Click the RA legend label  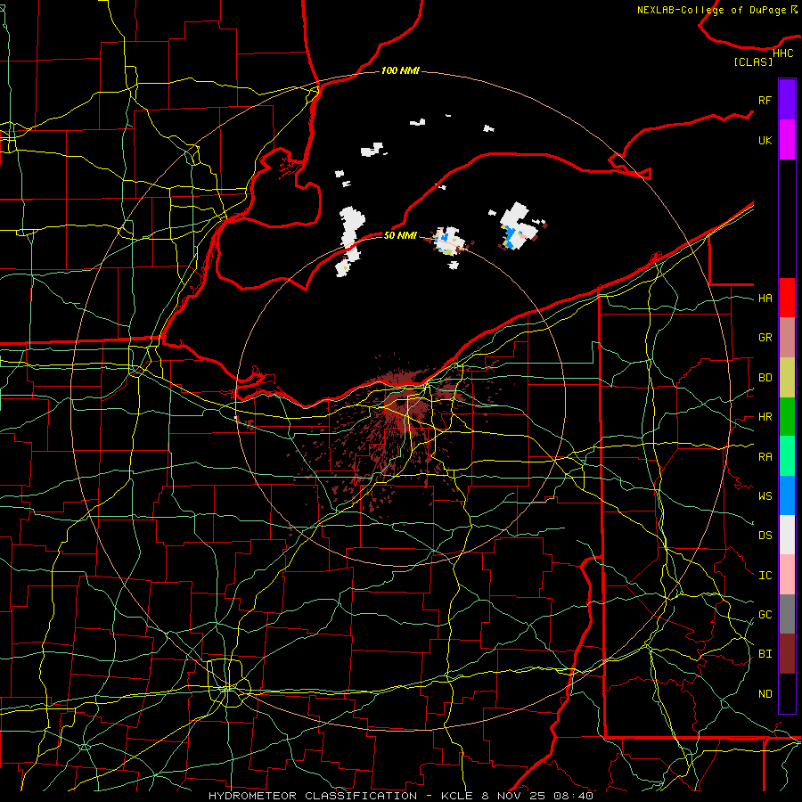pos(765,456)
